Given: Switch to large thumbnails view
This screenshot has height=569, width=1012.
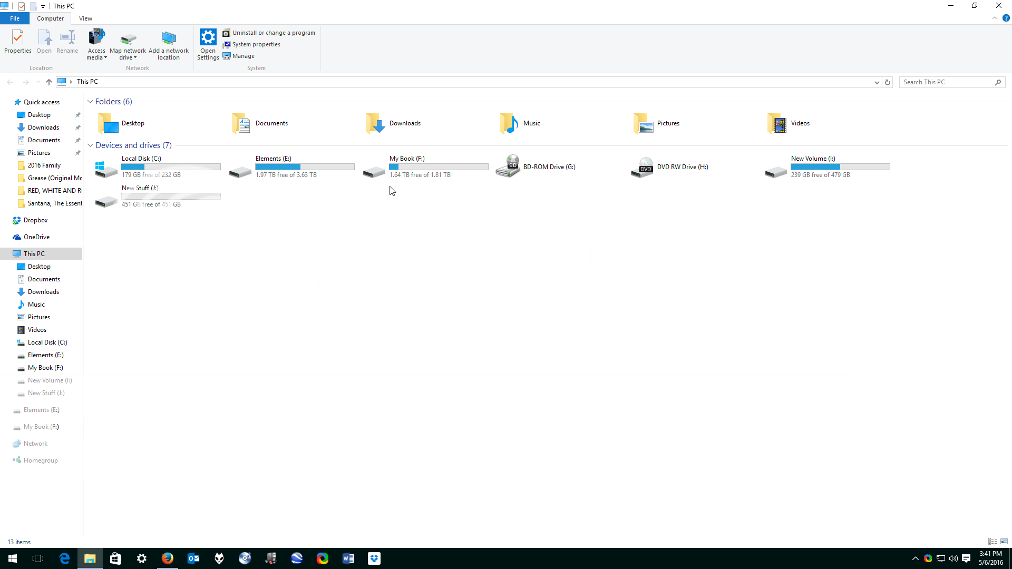Looking at the screenshot, I should 1004,542.
